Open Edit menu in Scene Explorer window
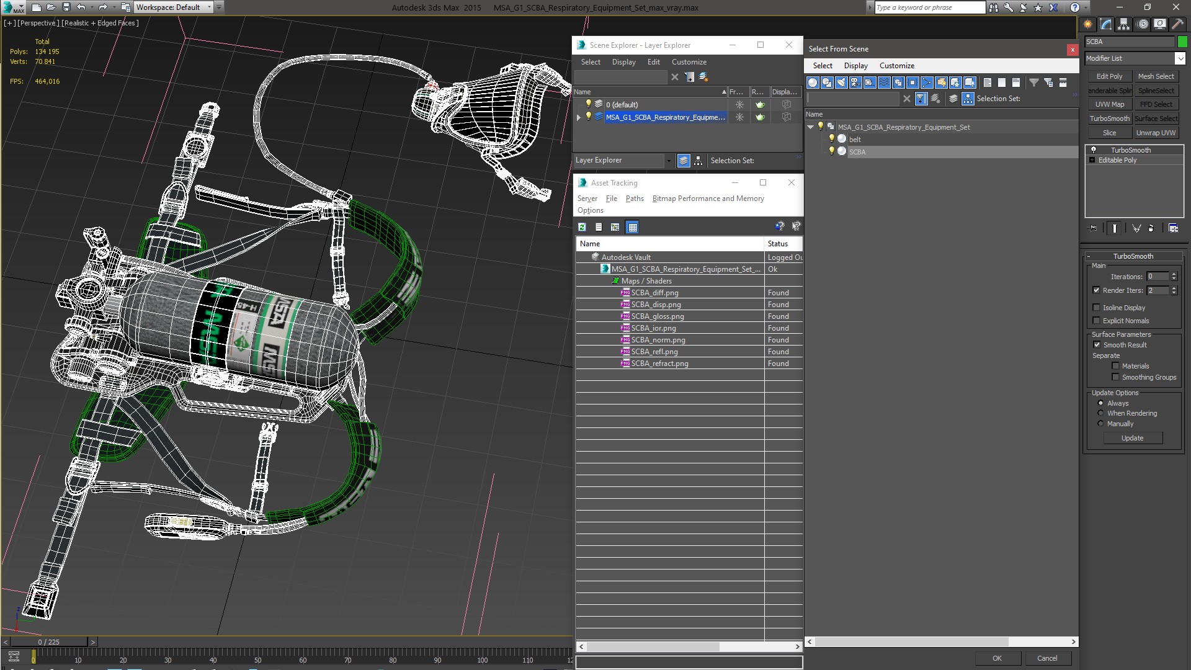 tap(653, 62)
